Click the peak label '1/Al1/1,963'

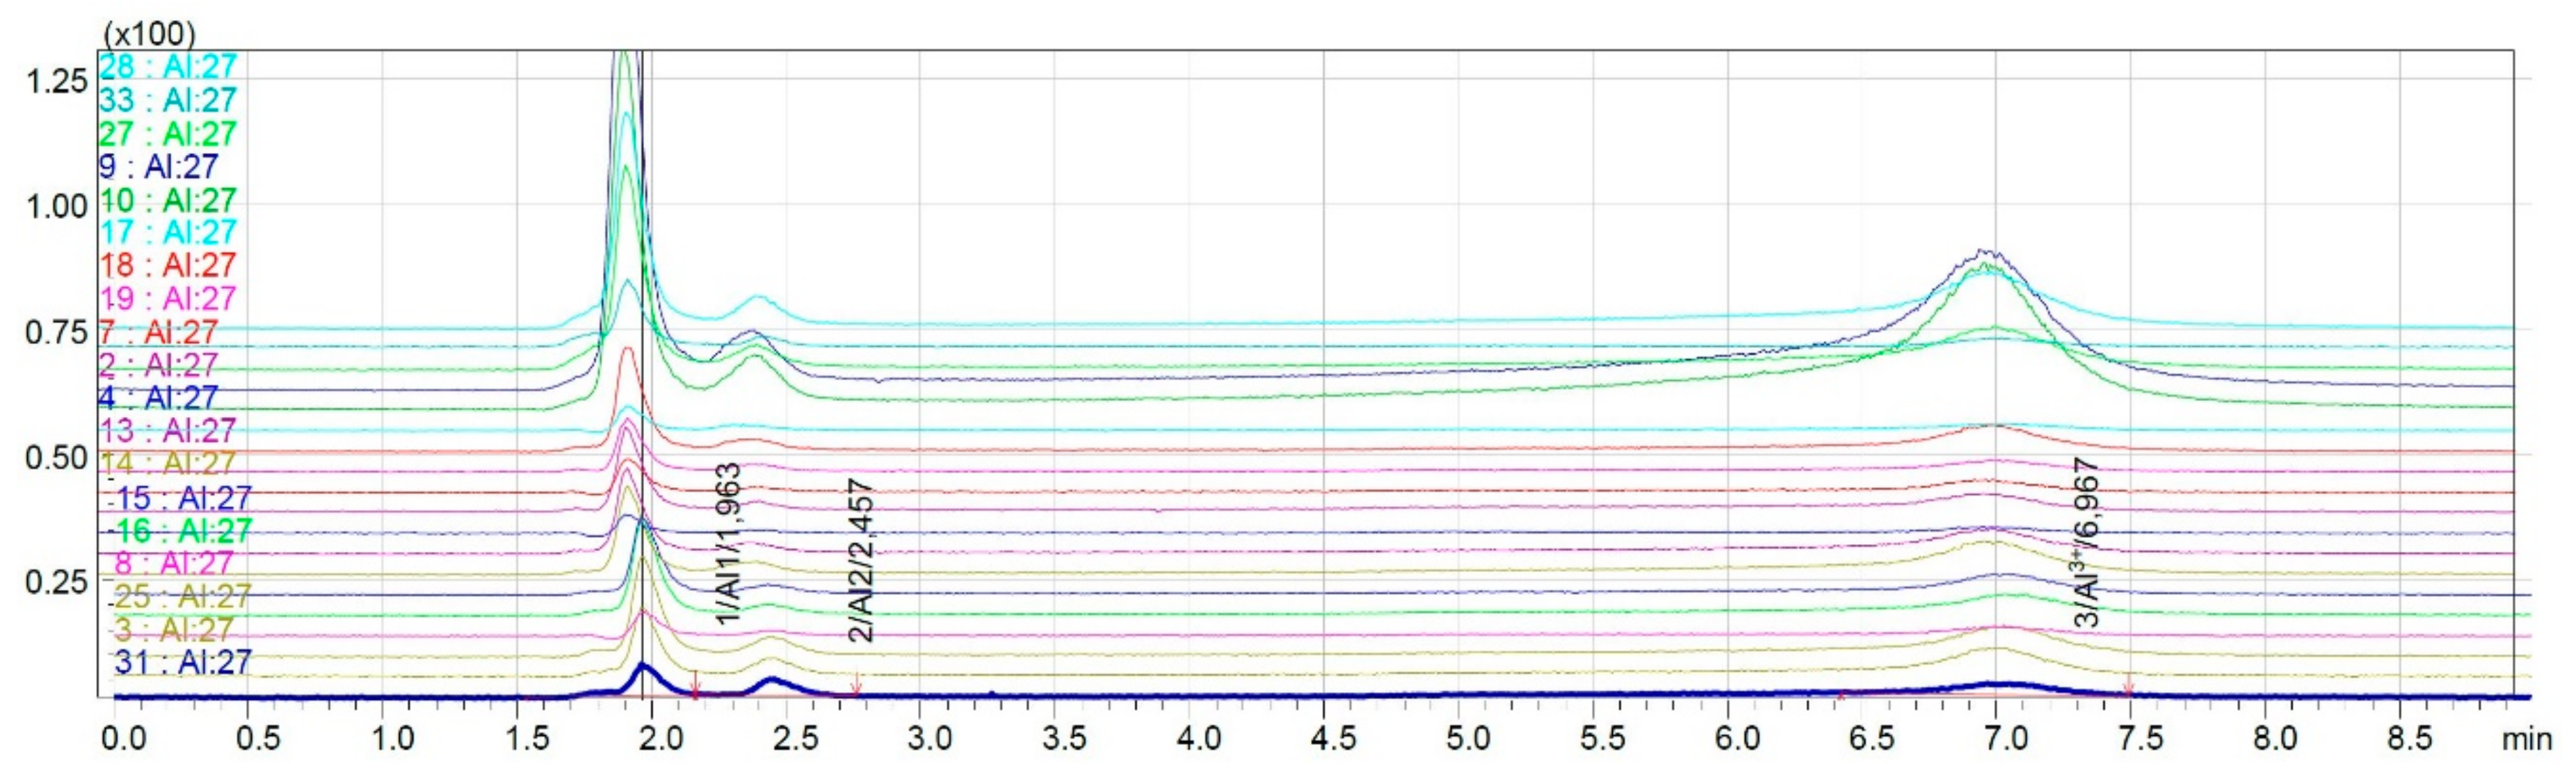pos(730,544)
